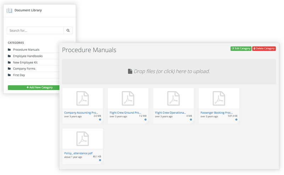Click the 4 MB file size text
This screenshot has height=175, width=284.
[189, 116]
